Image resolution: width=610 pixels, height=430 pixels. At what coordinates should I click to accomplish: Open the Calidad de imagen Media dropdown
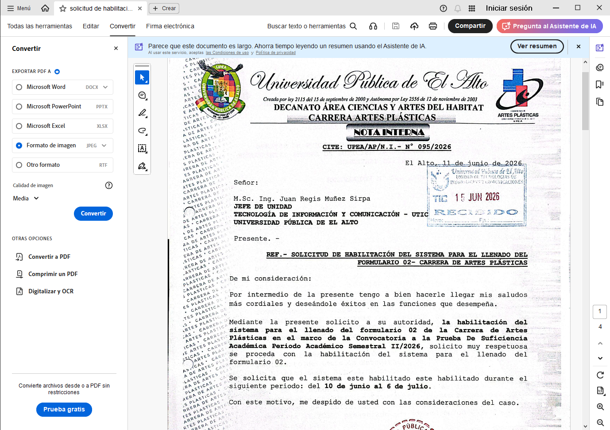[x=26, y=198]
